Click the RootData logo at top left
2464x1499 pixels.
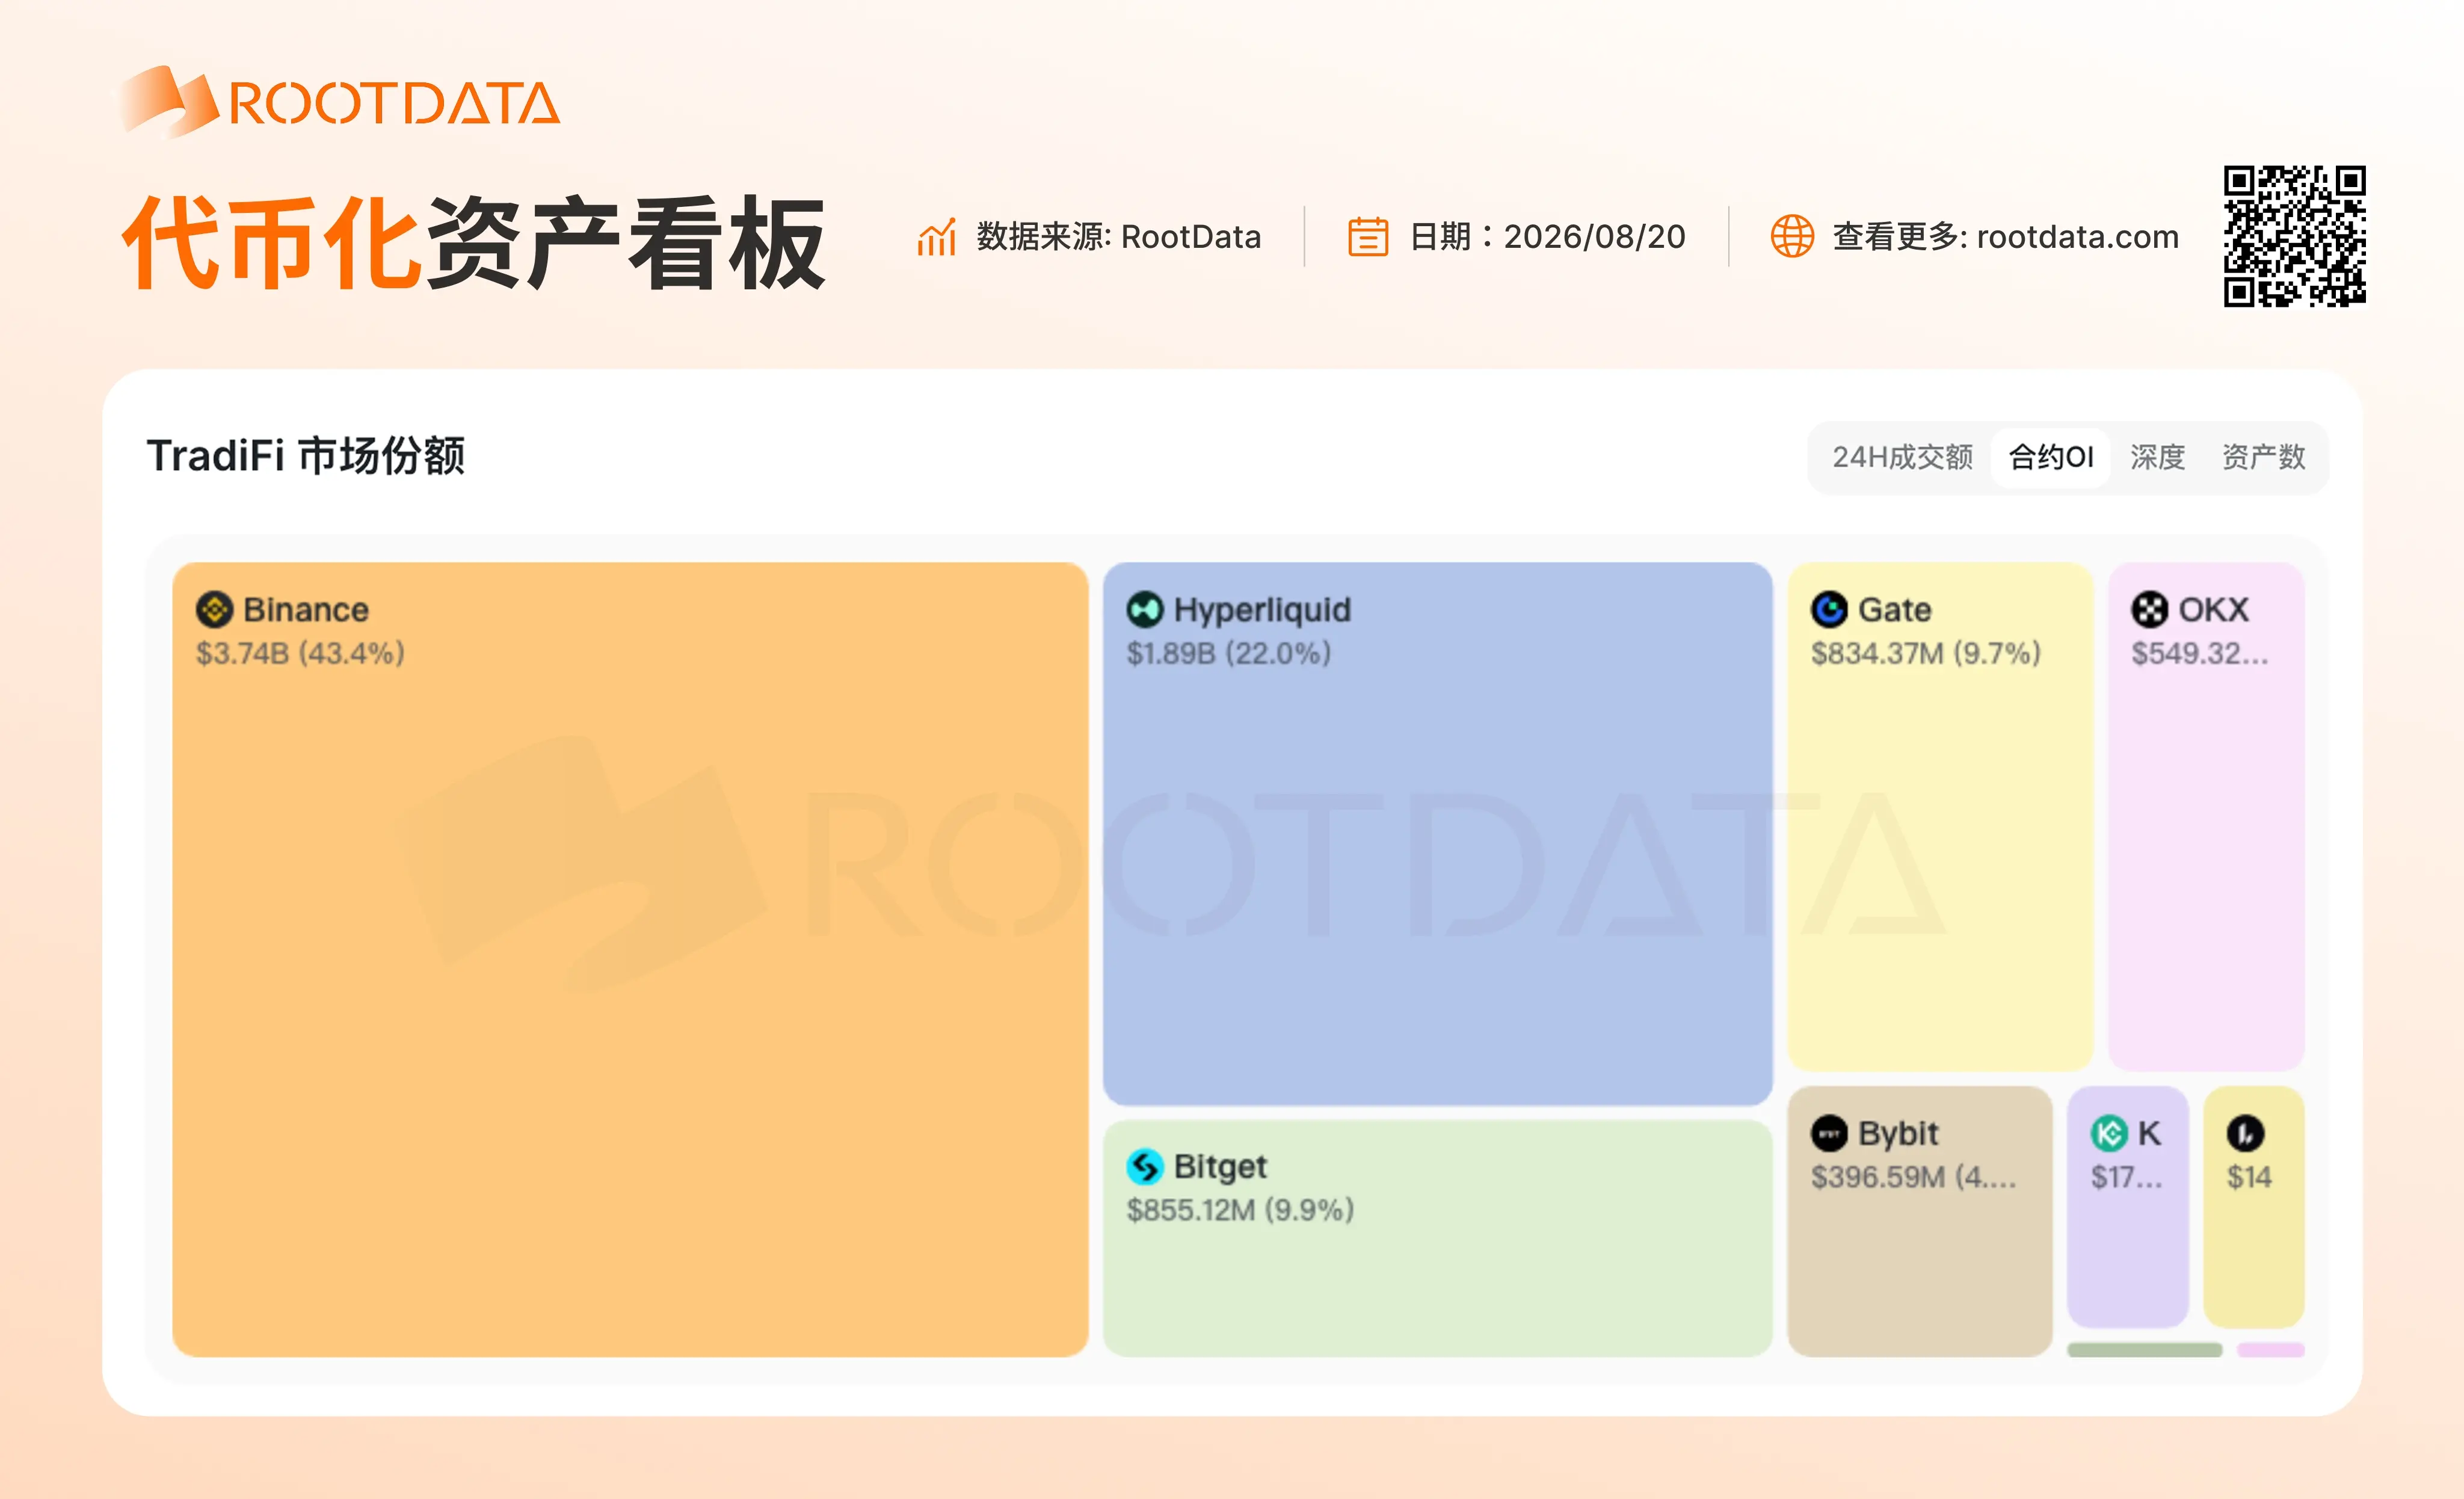click(x=340, y=101)
